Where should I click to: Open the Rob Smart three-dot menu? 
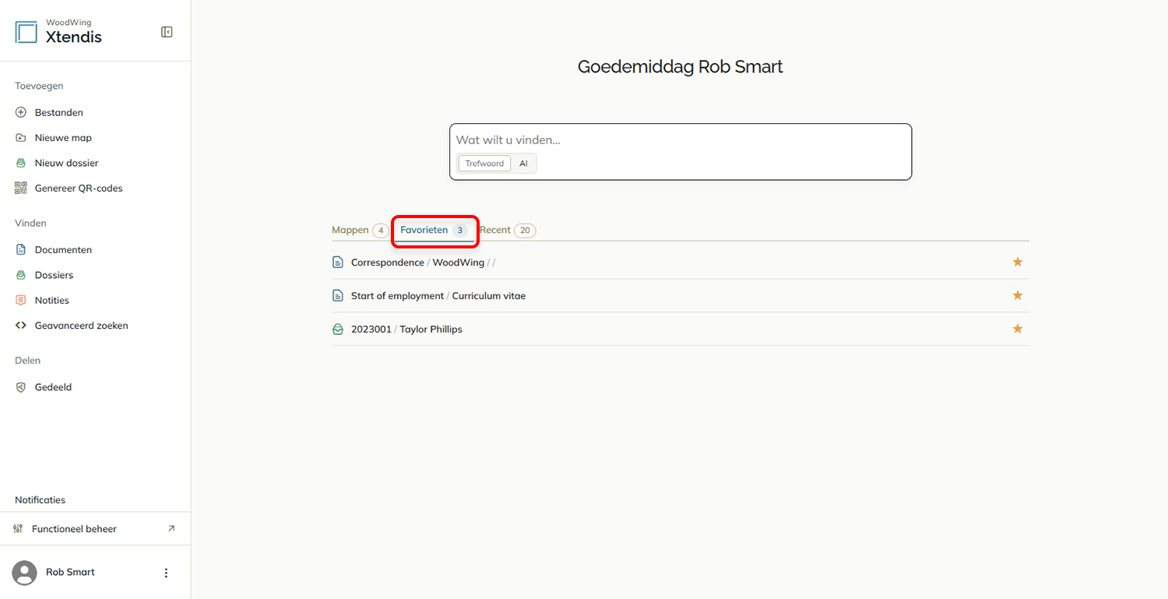point(166,573)
